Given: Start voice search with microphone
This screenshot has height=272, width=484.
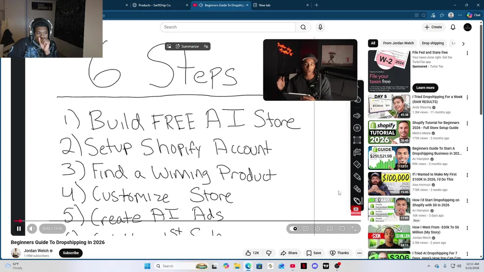Looking at the screenshot, I should pos(320,27).
